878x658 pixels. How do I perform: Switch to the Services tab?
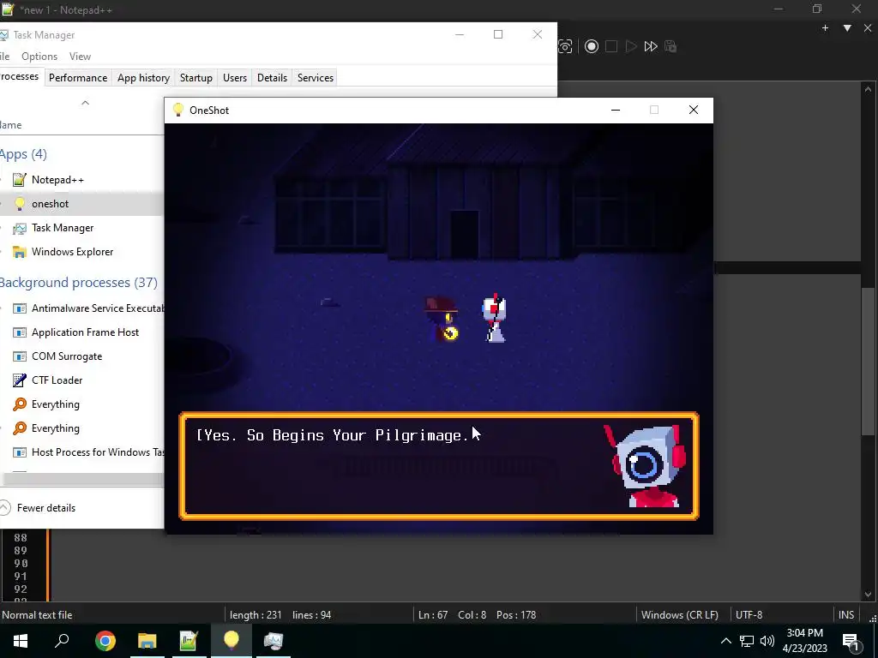coord(316,78)
